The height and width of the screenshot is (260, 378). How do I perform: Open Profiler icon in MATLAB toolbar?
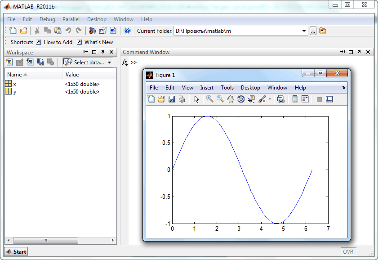113,31
